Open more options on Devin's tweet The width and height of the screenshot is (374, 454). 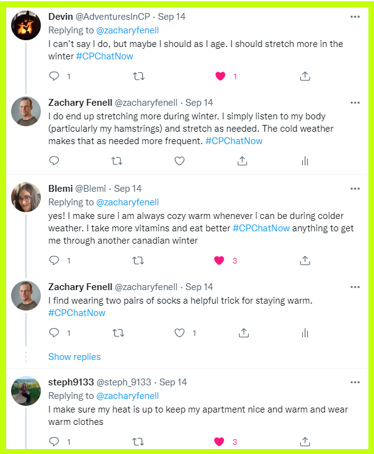(355, 17)
